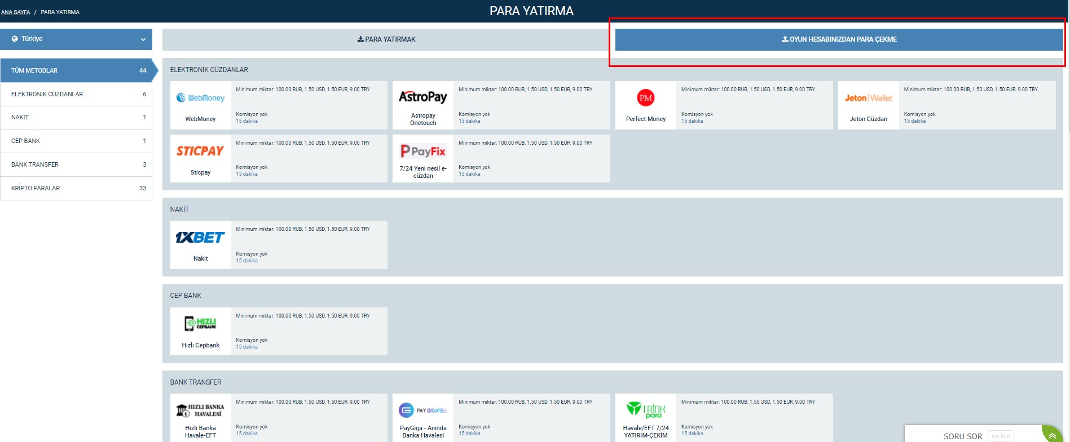Viewport: 1070px width, 442px height.
Task: Select the PayGiga logo
Action: (423, 410)
